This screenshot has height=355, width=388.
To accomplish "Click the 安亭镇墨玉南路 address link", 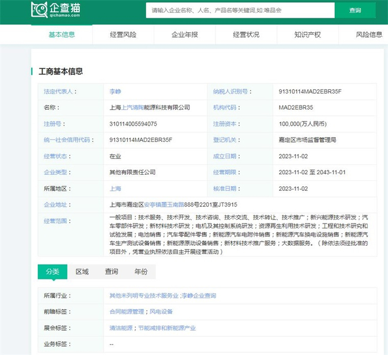I will 165,205.
